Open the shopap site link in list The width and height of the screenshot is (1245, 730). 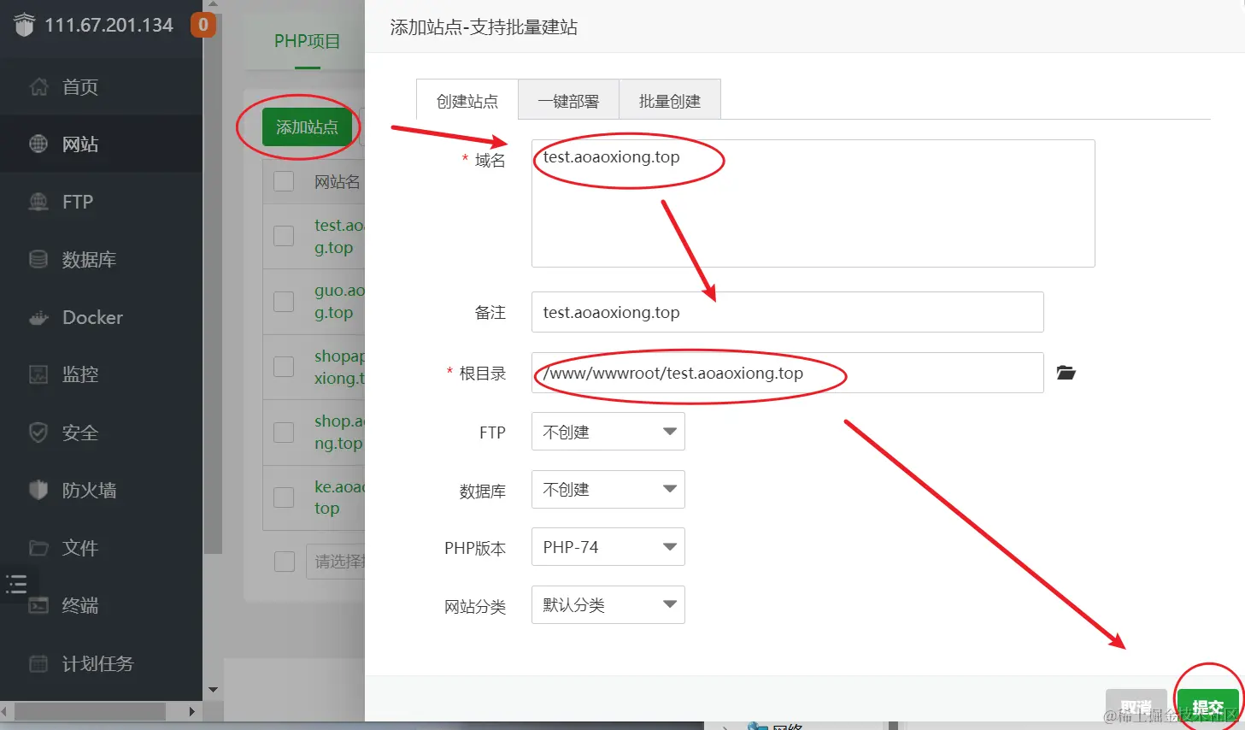[339, 367]
